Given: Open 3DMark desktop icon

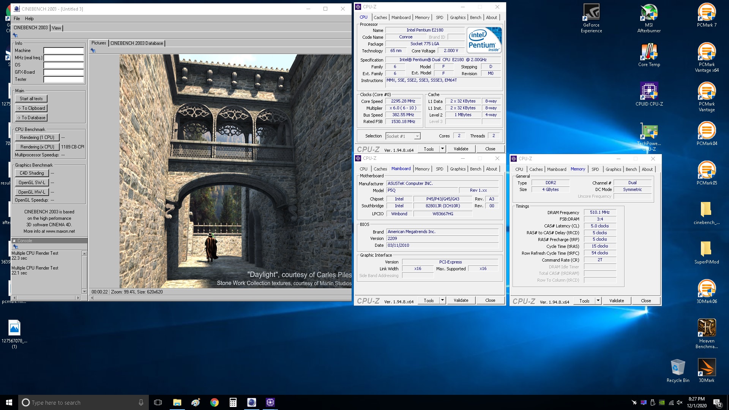Looking at the screenshot, I should pyautogui.click(x=707, y=371).
